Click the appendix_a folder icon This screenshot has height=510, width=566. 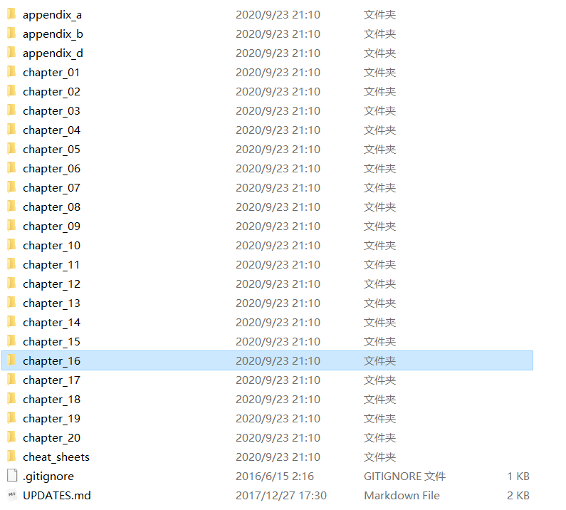12,14
